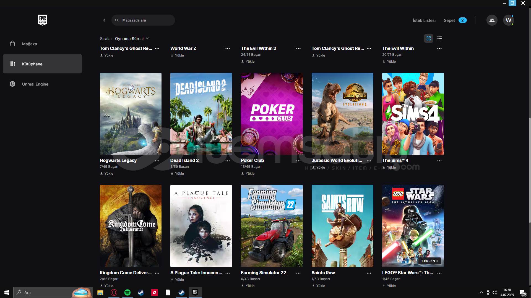Screen dimensions: 531x298
Task: Open the W profile avatar menu
Action: tap(508, 20)
